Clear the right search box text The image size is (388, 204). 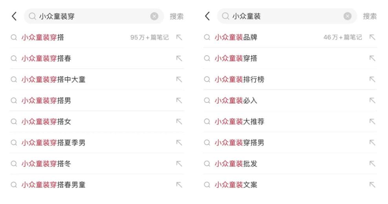coord(348,16)
